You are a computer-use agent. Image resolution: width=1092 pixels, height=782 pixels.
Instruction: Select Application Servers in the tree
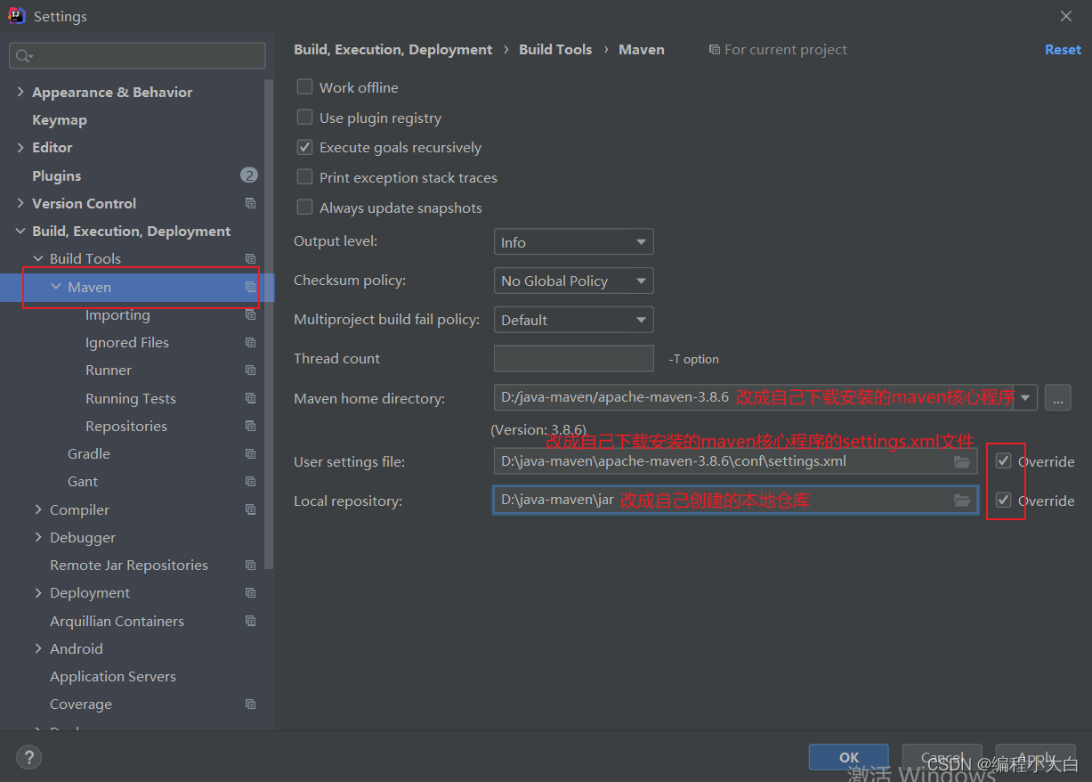coord(113,676)
